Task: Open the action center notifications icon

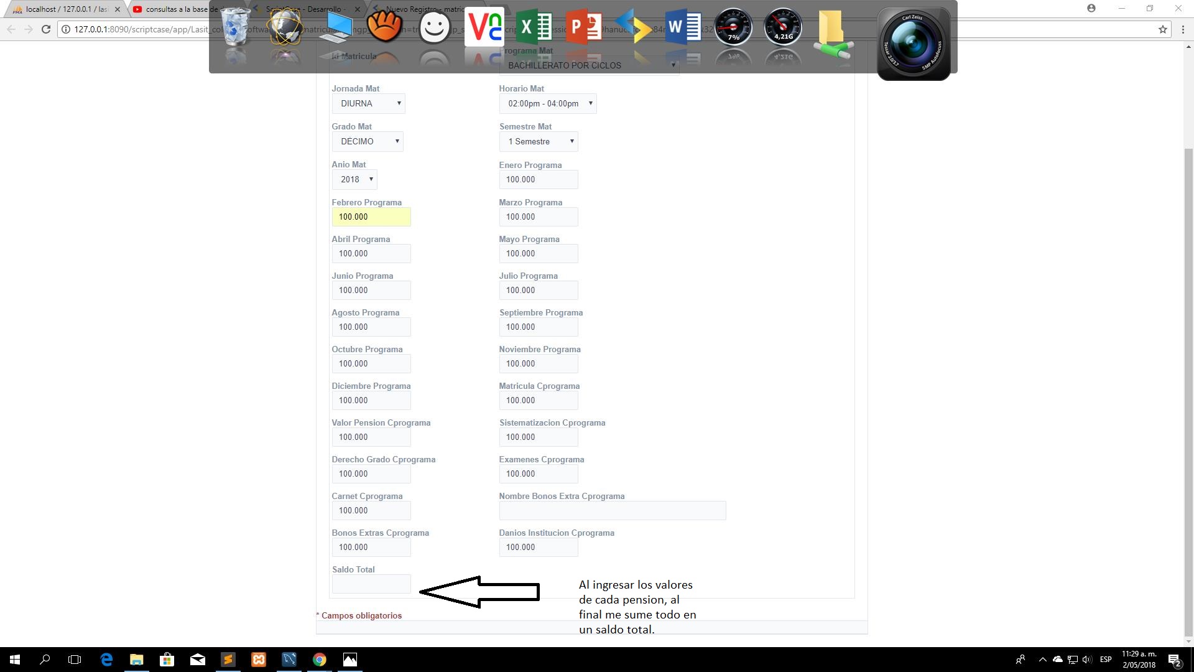Action: (1174, 660)
